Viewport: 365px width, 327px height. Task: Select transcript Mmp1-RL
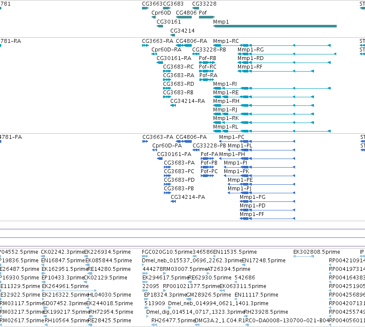tap(226, 127)
